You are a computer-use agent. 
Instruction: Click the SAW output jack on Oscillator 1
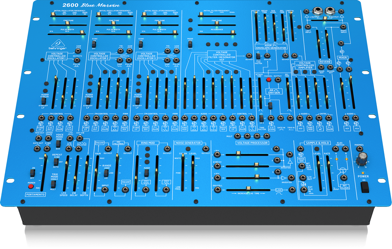click(77, 51)
